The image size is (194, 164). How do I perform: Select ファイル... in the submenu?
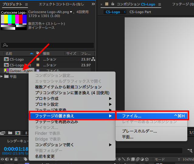tap(152, 116)
